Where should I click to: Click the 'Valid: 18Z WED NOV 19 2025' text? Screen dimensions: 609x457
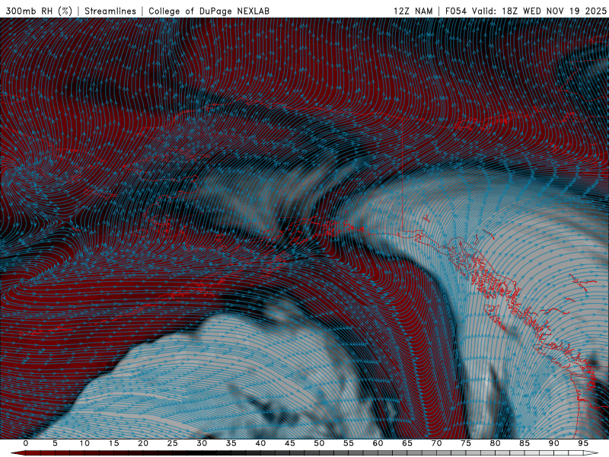click(x=539, y=11)
